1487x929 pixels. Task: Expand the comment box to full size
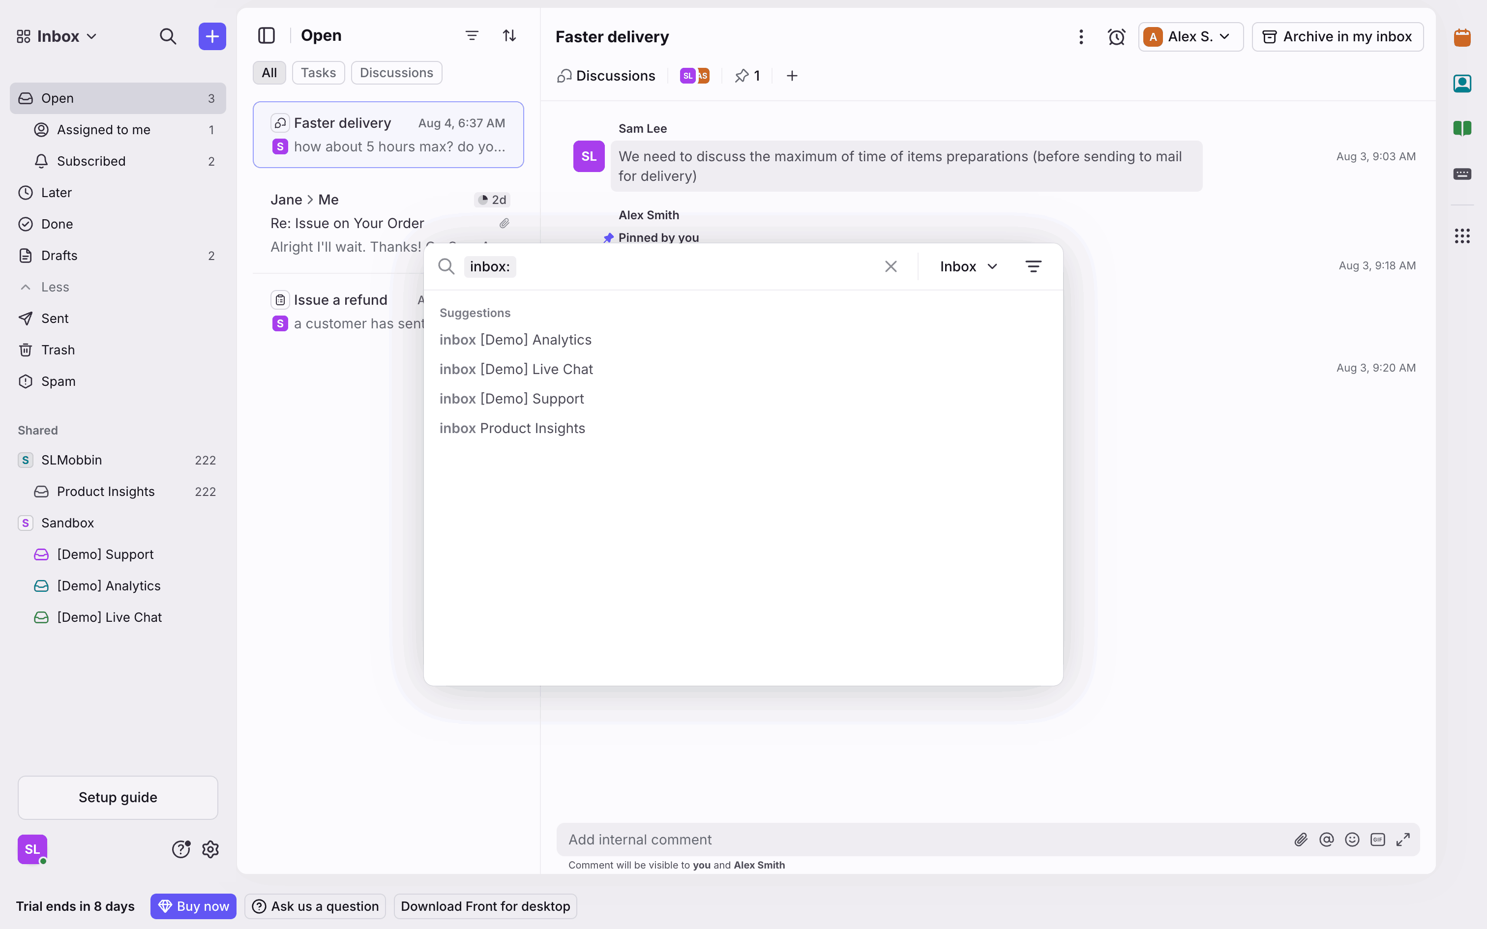[1403, 840]
